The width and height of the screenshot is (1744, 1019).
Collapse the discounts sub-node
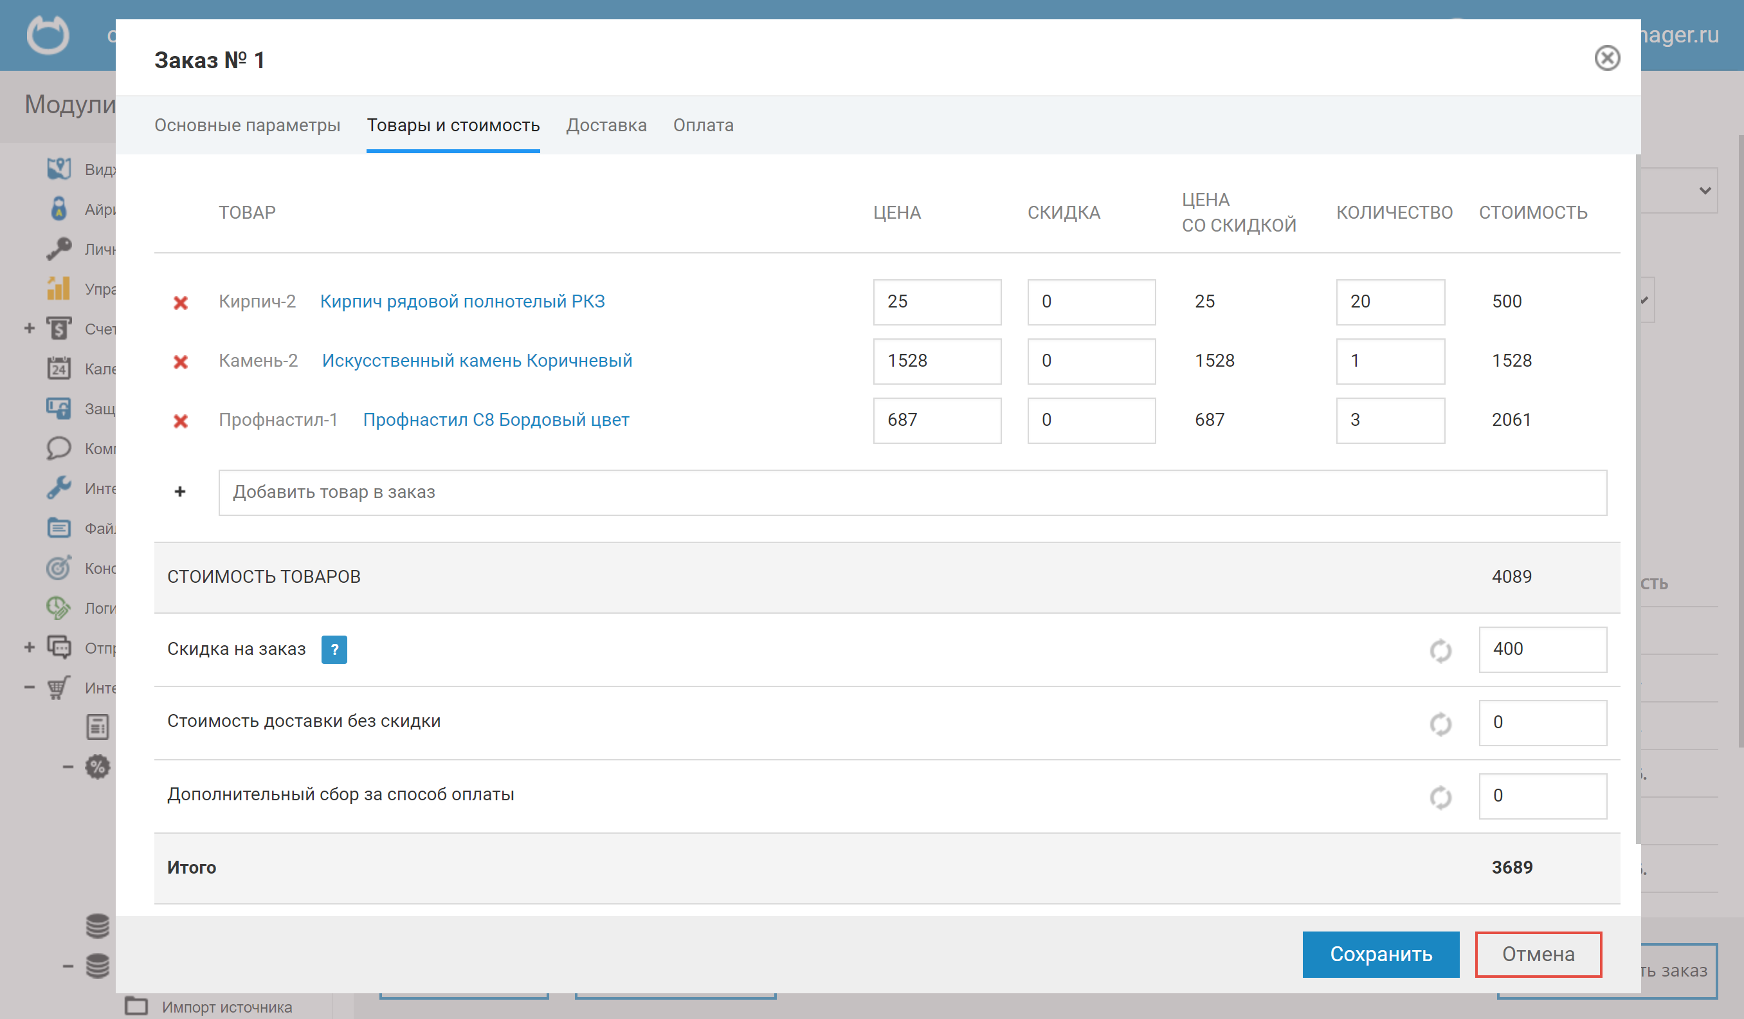coord(68,767)
